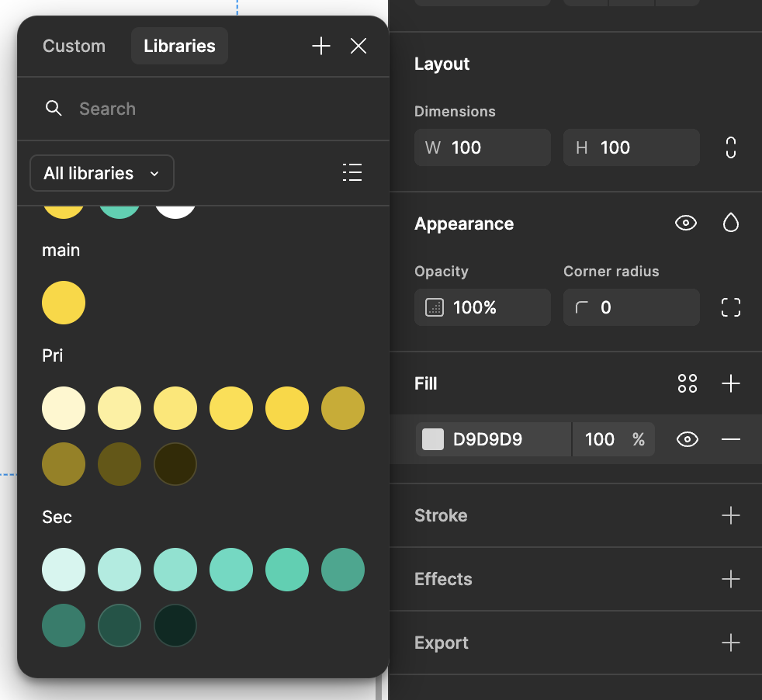Switch to the Custom tab
762x700 pixels.
(x=74, y=47)
